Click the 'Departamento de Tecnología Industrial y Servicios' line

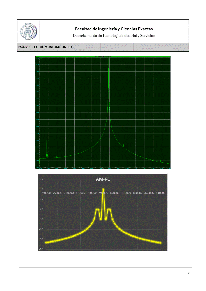(114, 36)
